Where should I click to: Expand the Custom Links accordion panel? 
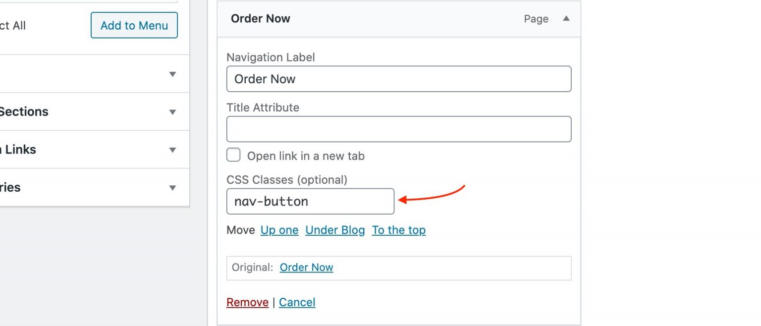tap(172, 150)
